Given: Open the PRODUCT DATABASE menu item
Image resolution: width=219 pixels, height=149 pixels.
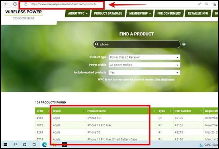Looking at the screenshot, I should 108,14.
